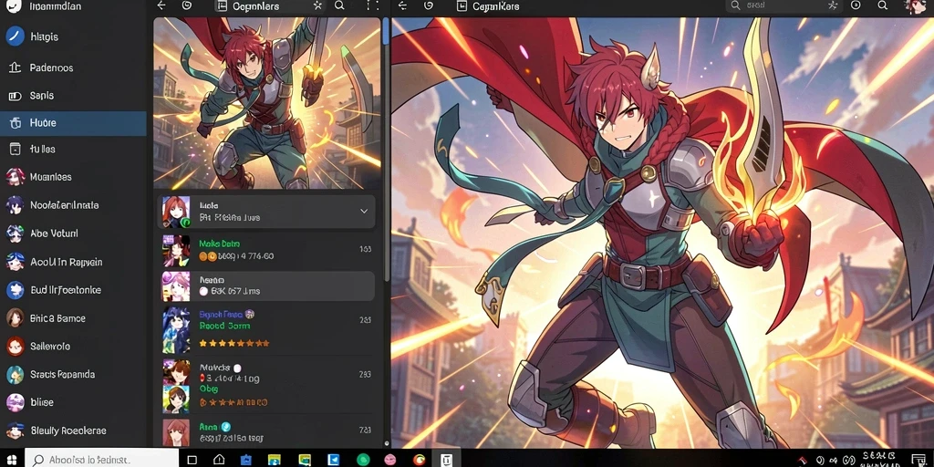Image resolution: width=934 pixels, height=467 pixels.
Task: Open the vertical dots menu in the middle panel
Action: (372, 6)
